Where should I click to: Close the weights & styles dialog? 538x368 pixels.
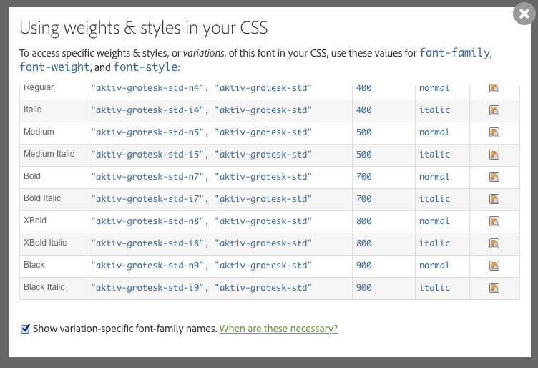click(524, 14)
